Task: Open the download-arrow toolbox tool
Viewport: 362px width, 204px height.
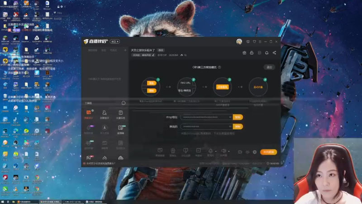Action: [105, 130]
